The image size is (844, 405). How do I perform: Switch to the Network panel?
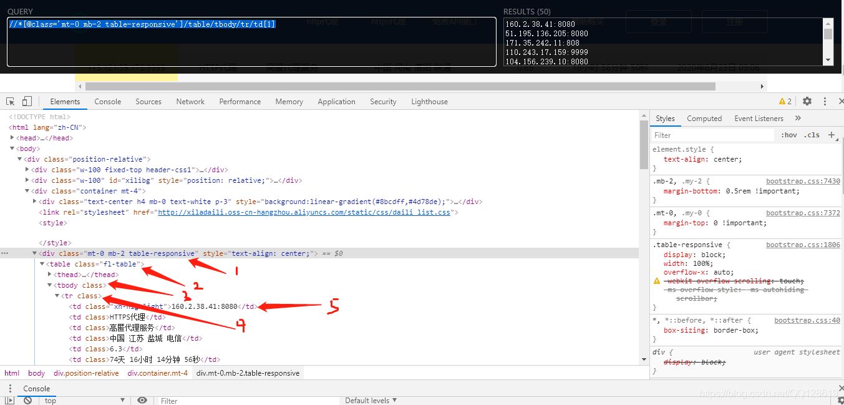pyautogui.click(x=190, y=100)
